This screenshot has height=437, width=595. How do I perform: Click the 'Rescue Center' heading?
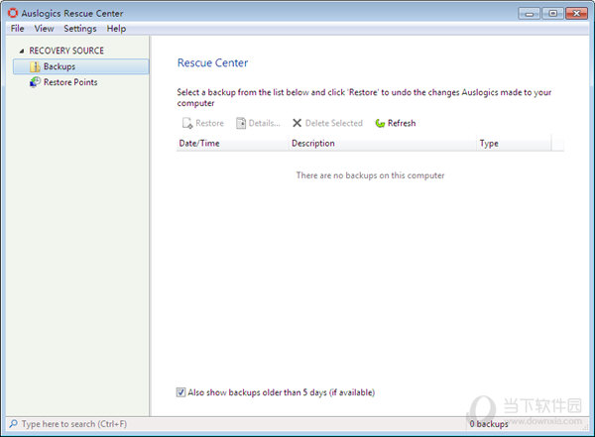pos(212,62)
